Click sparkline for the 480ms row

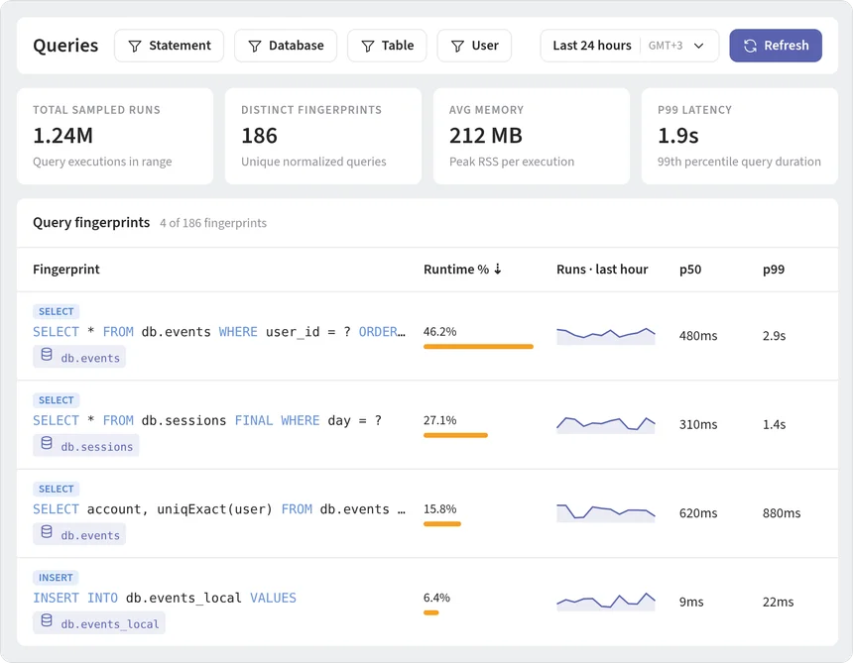click(605, 335)
